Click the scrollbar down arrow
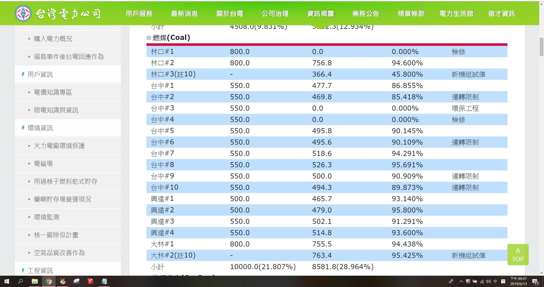Viewport: 544px width, 287px height. click(541, 273)
